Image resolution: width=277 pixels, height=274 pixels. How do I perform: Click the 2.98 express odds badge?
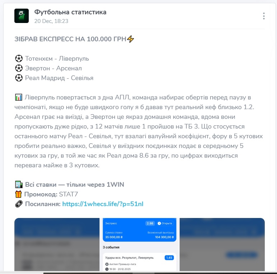point(150,223)
